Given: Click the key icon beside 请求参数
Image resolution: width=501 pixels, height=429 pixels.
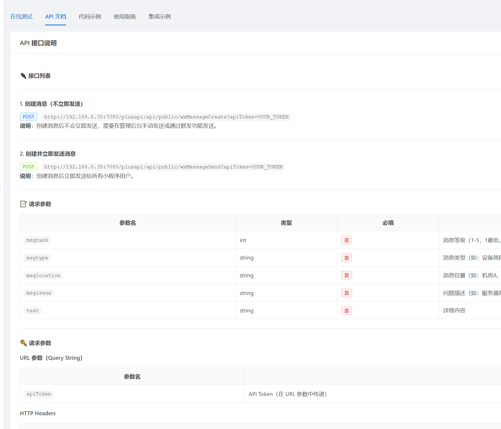Looking at the screenshot, I should click(23, 343).
